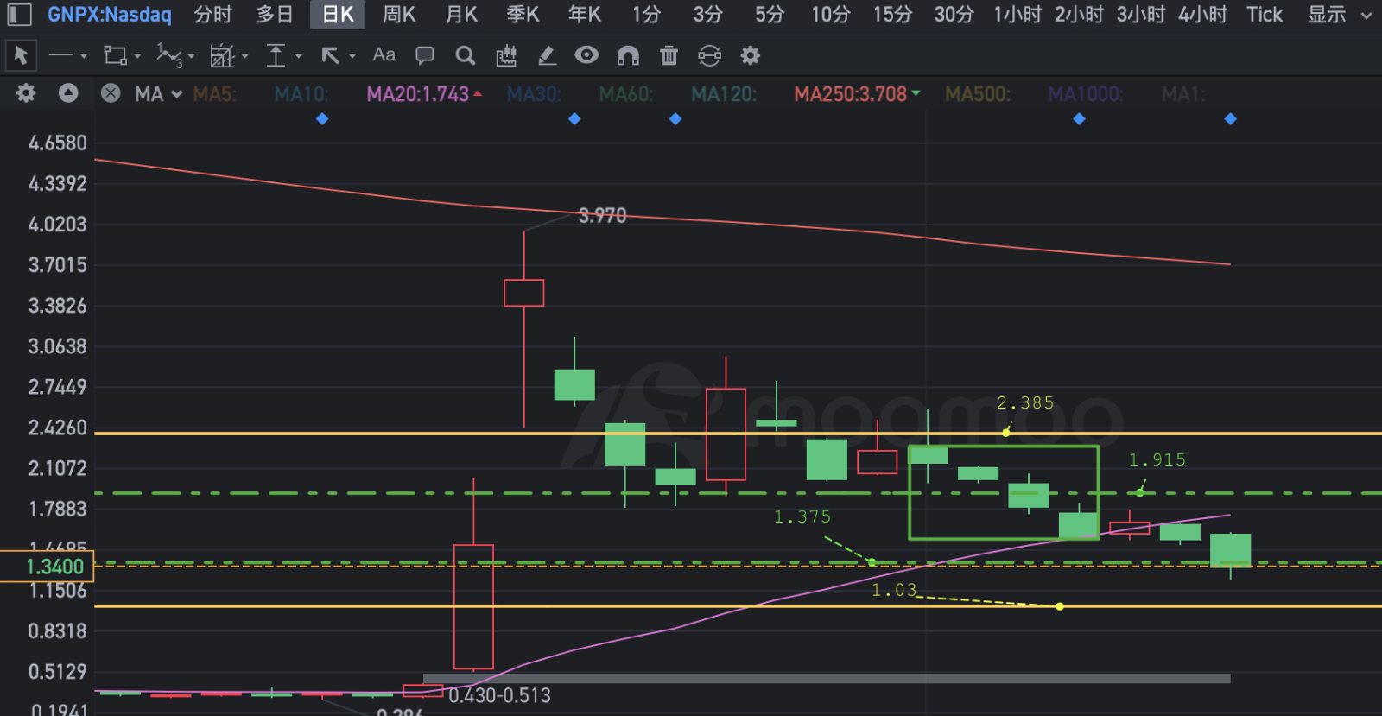This screenshot has height=716, width=1382.
Task: Switch to the 年K yearly chart tab
Action: 585,15
